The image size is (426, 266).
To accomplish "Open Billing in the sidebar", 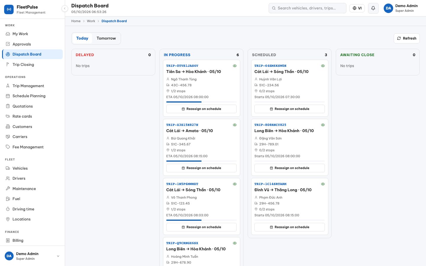I will 33,241.
